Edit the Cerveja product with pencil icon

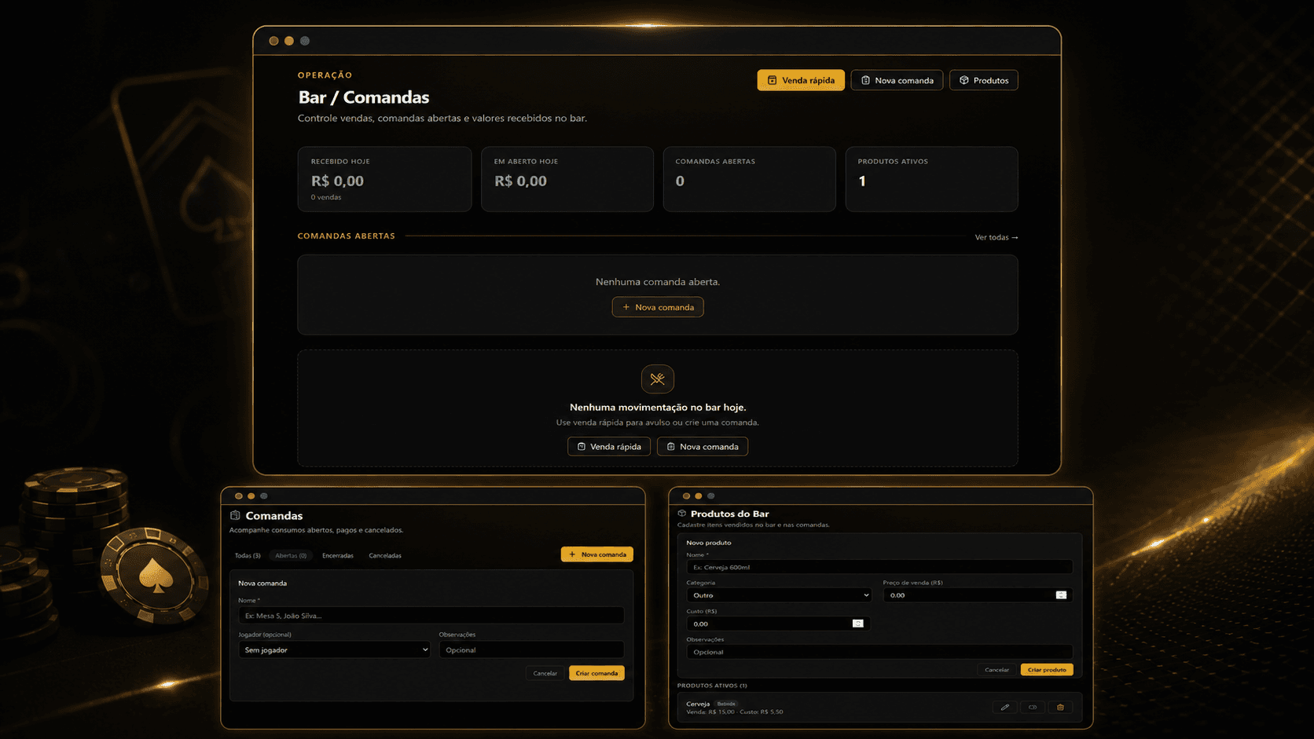(x=1005, y=707)
